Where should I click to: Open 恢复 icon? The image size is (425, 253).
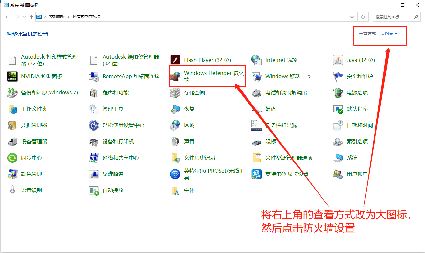pos(175,109)
